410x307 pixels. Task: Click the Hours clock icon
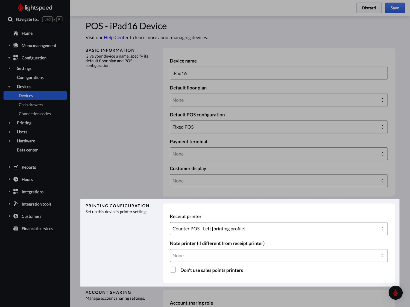(16, 179)
